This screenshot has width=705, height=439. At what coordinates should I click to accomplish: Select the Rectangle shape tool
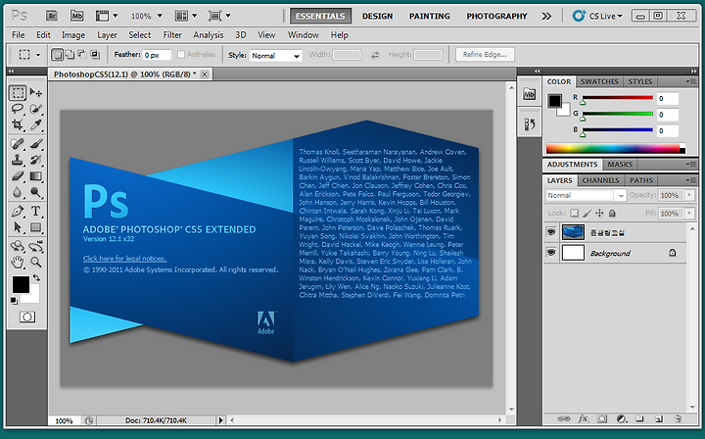click(36, 227)
